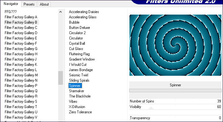The width and height of the screenshot is (223, 122).
Task: Choose the Starmaker filter
Action: pos(77,91)
